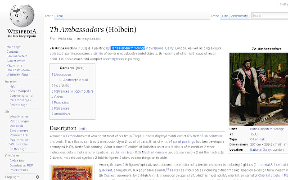The image size is (288, 180).
Task: Select the Rticle tab
Action: click(49, 16)
